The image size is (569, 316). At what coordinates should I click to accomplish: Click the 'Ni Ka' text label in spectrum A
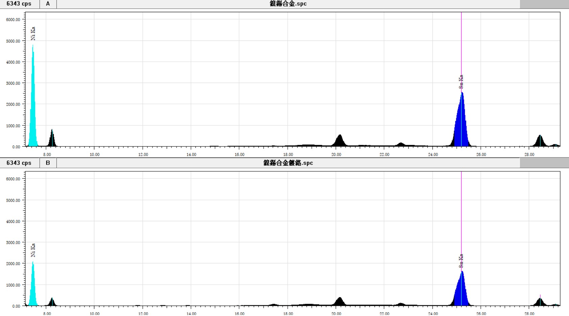33,34
